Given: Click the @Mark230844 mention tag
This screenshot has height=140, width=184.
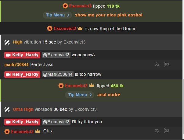Looking at the screenshot, I should pos(58,74).
